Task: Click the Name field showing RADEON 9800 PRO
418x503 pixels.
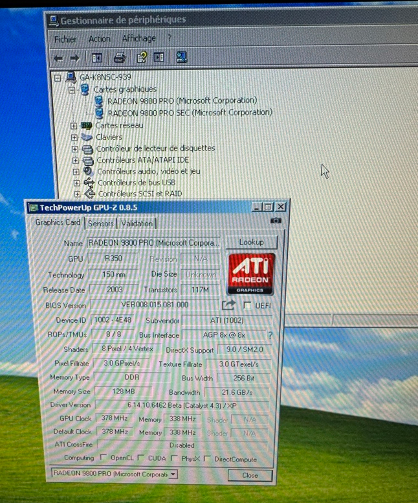Action: 153,243
